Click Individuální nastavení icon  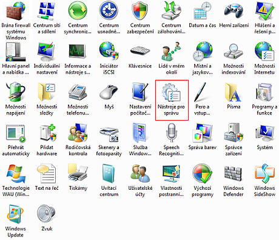[47, 52]
